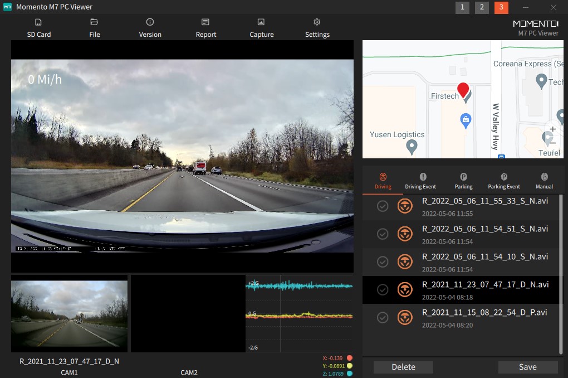Open the CAM1 video thumbnail
Screen dimensions: 568x378
point(69,313)
